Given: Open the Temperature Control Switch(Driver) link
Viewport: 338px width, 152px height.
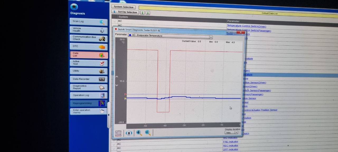Looking at the screenshot, I should (x=246, y=26).
